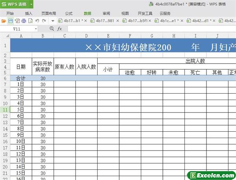Open the 开发工具 ribbon tab

point(145,13)
